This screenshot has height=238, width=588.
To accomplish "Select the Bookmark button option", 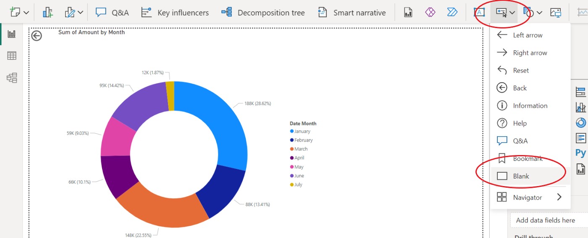I will [530, 158].
